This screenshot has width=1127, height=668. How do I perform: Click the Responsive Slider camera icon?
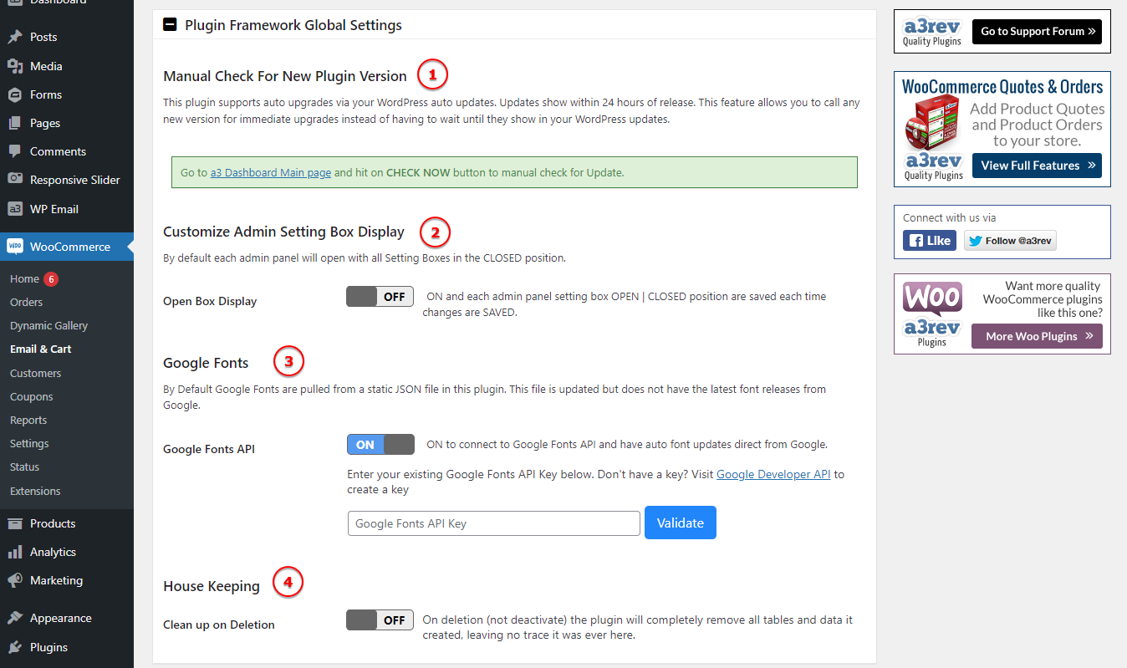[x=14, y=180]
